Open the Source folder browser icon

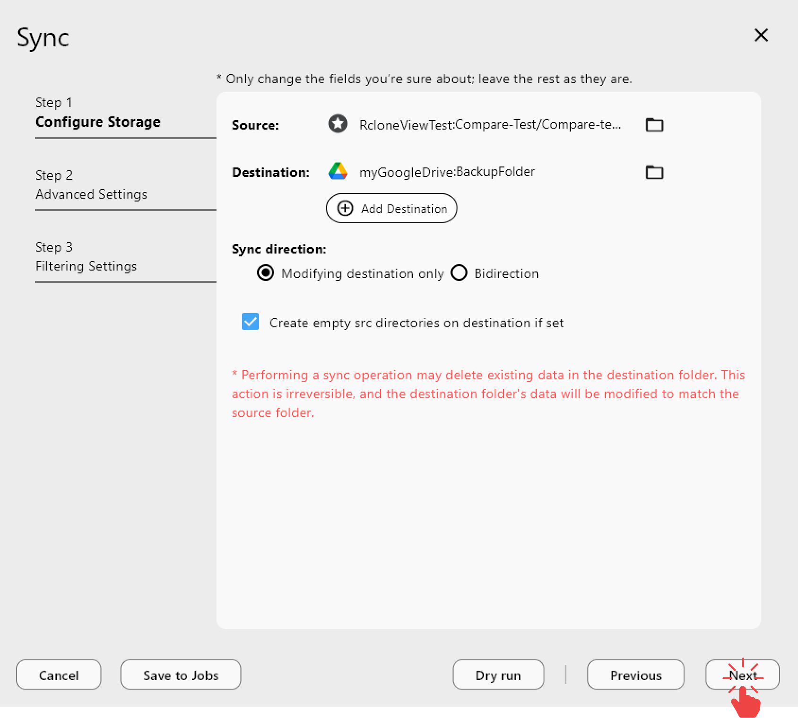[x=654, y=125]
